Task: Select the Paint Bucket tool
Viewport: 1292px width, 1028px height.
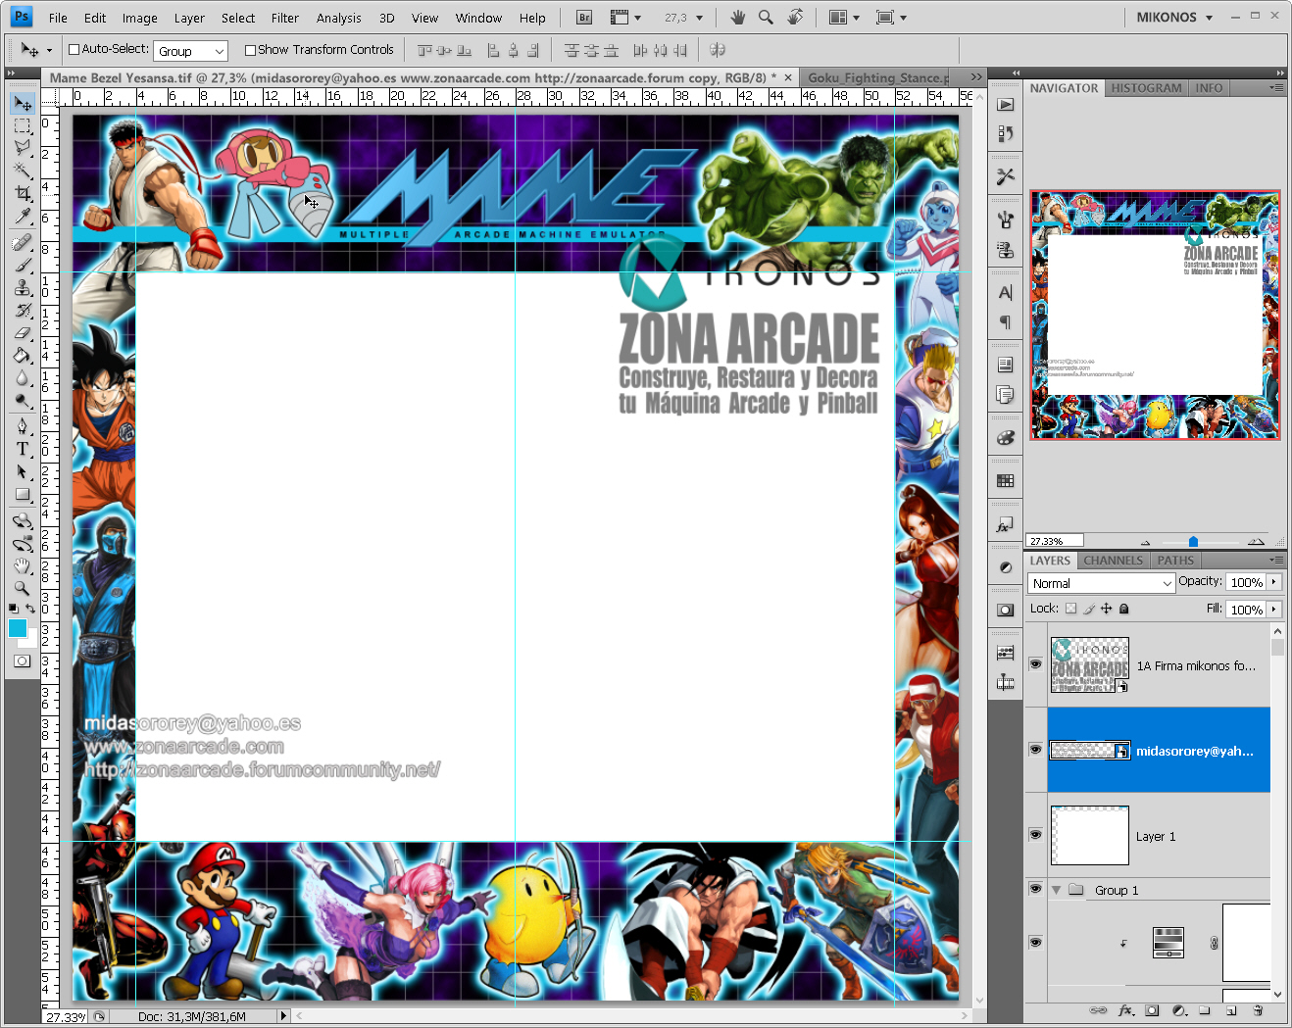Action: [23, 356]
